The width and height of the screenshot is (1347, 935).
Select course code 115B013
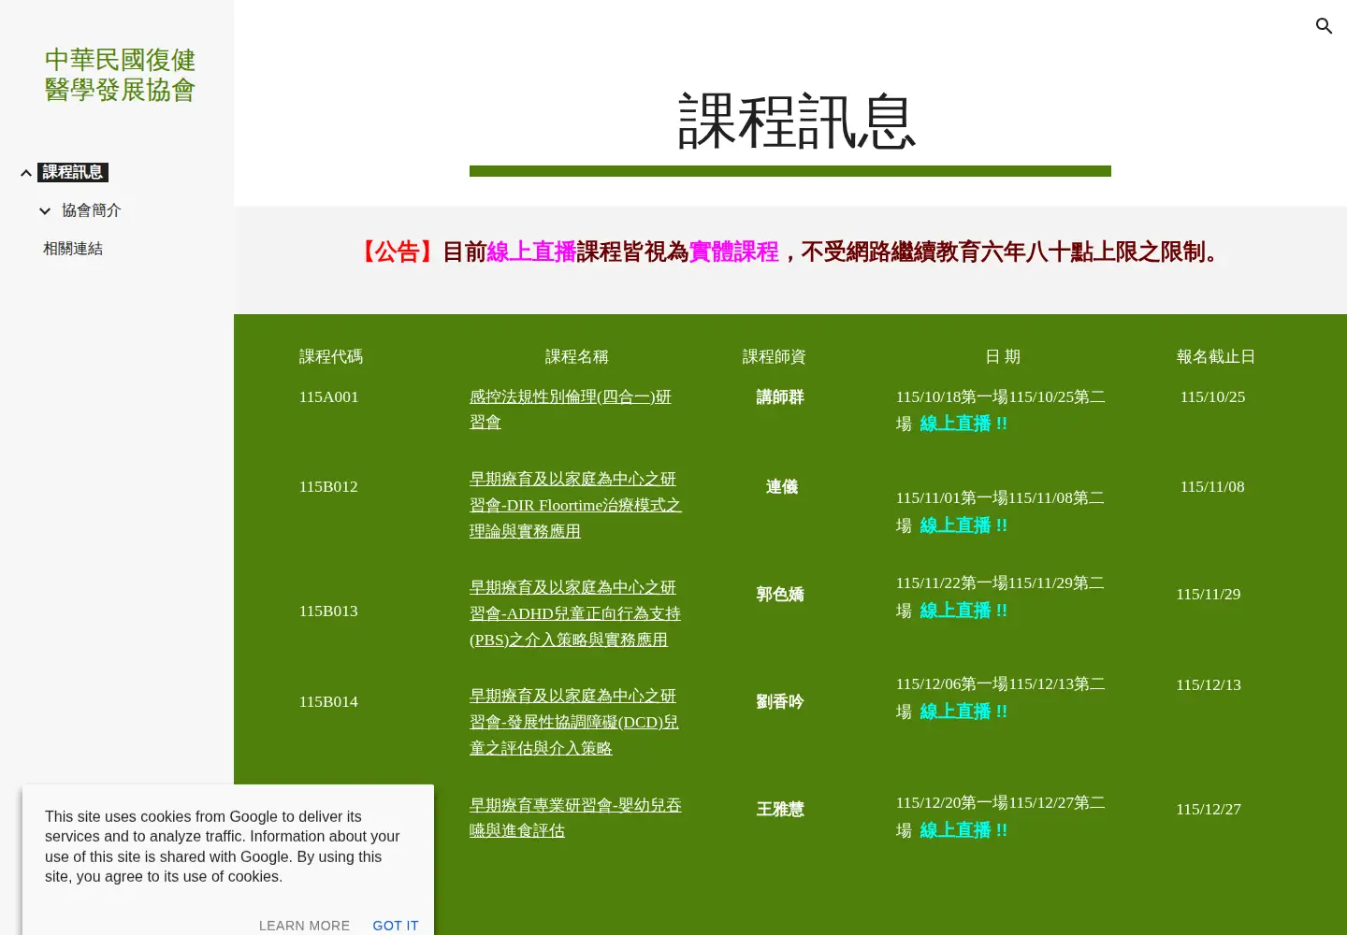pos(328,611)
